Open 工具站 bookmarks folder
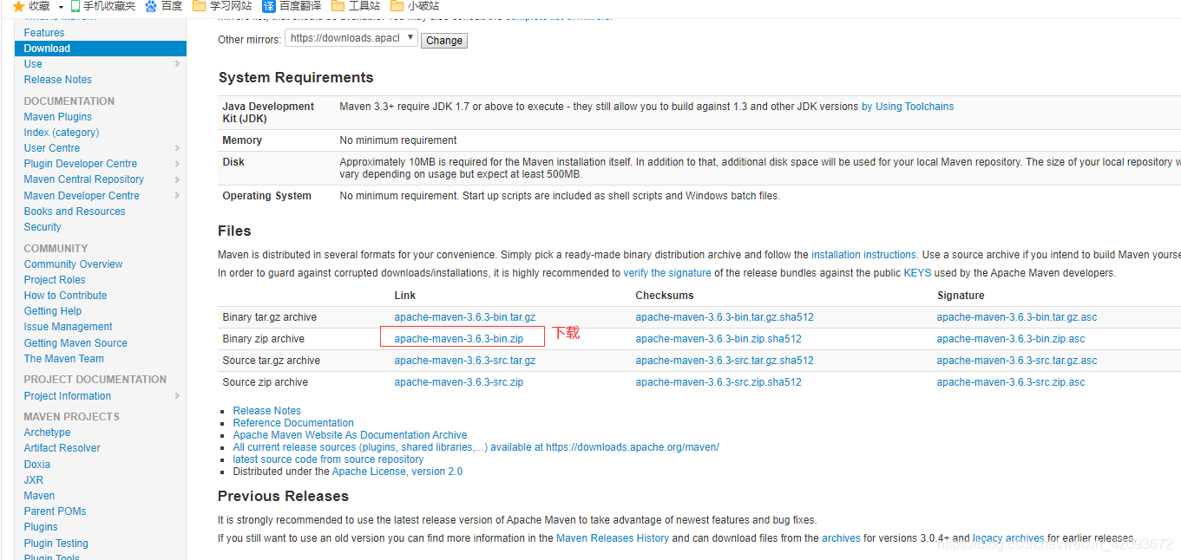 (x=356, y=6)
